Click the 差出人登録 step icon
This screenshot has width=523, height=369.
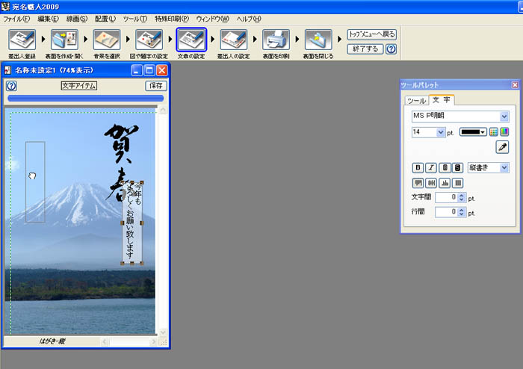(x=22, y=40)
